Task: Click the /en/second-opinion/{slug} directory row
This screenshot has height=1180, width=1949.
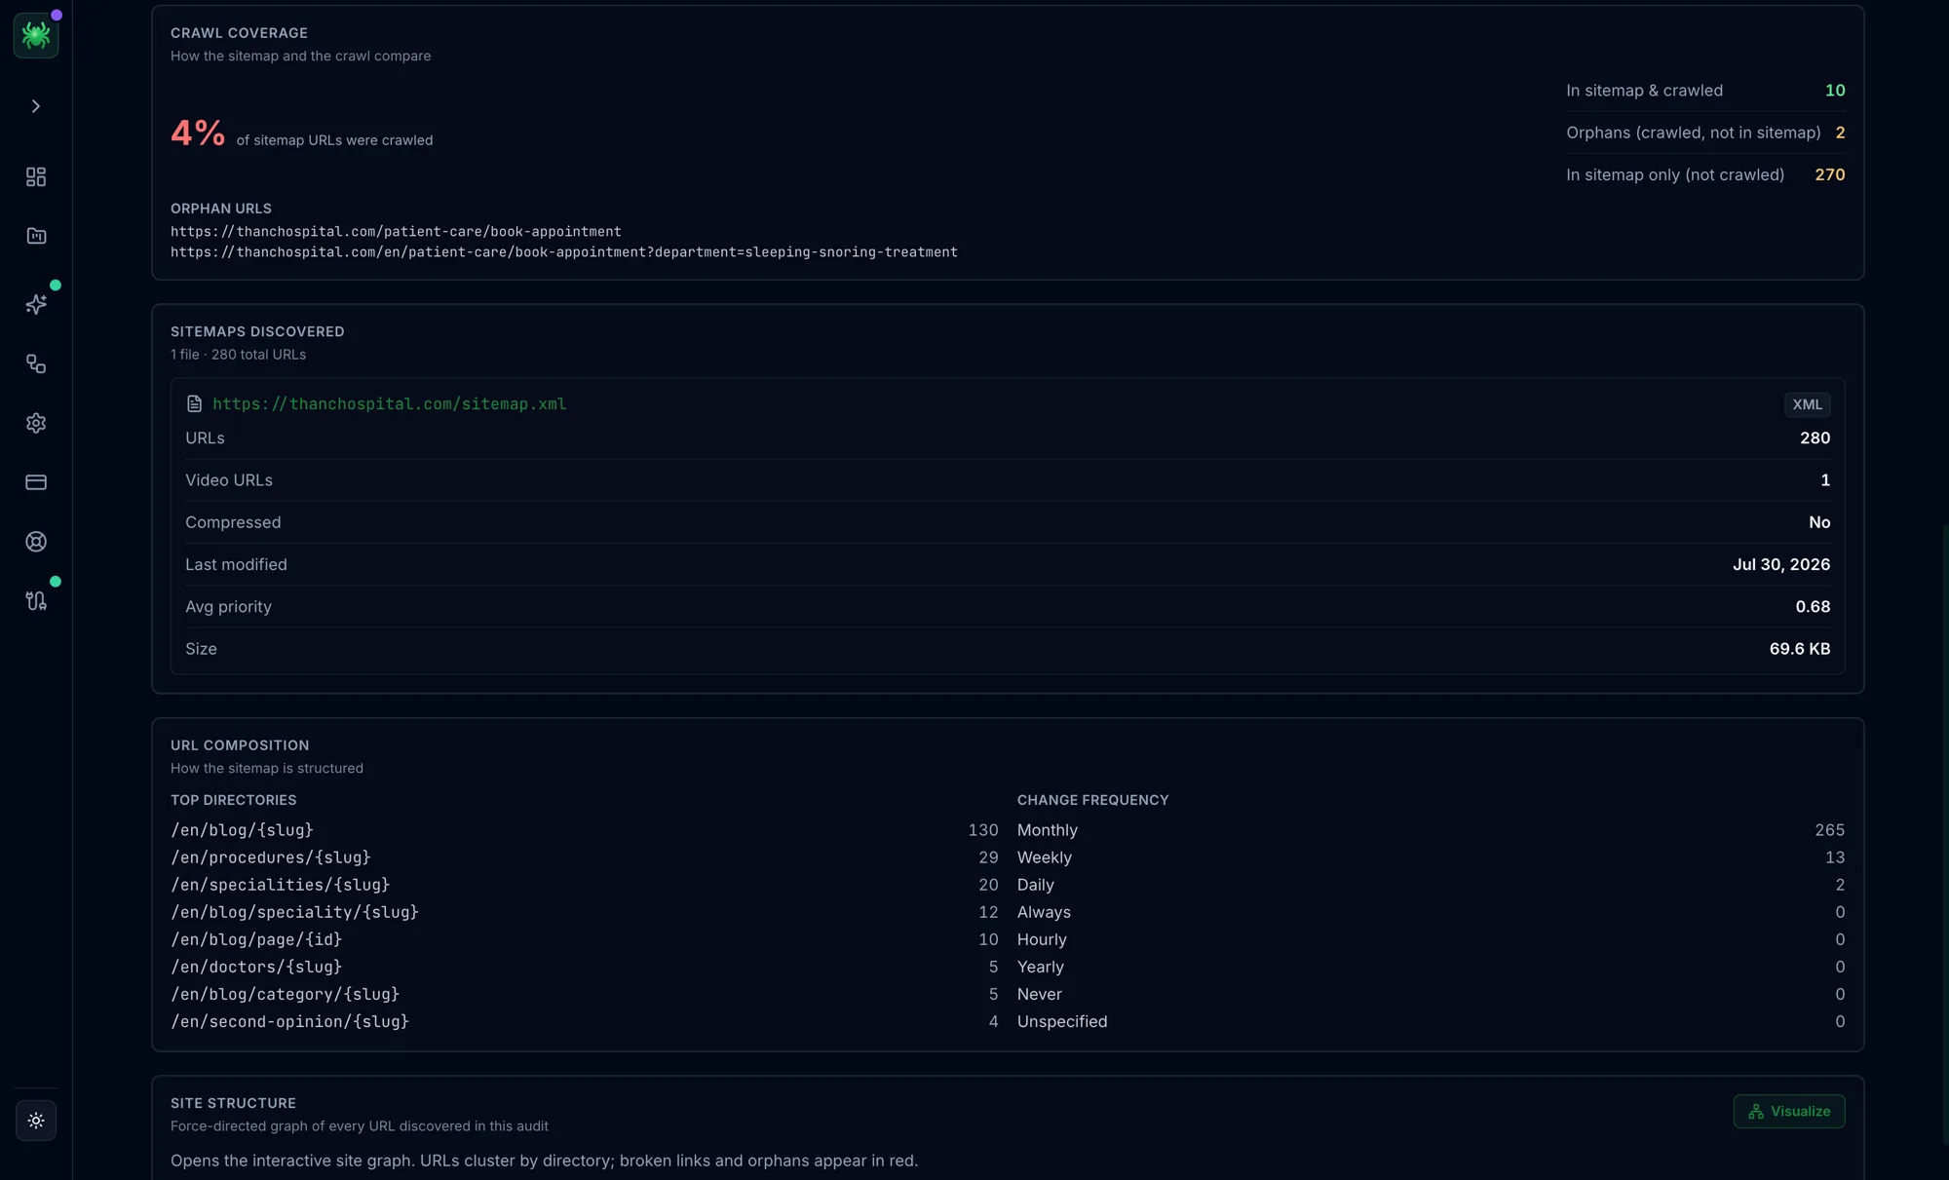Action: tap(585, 1021)
